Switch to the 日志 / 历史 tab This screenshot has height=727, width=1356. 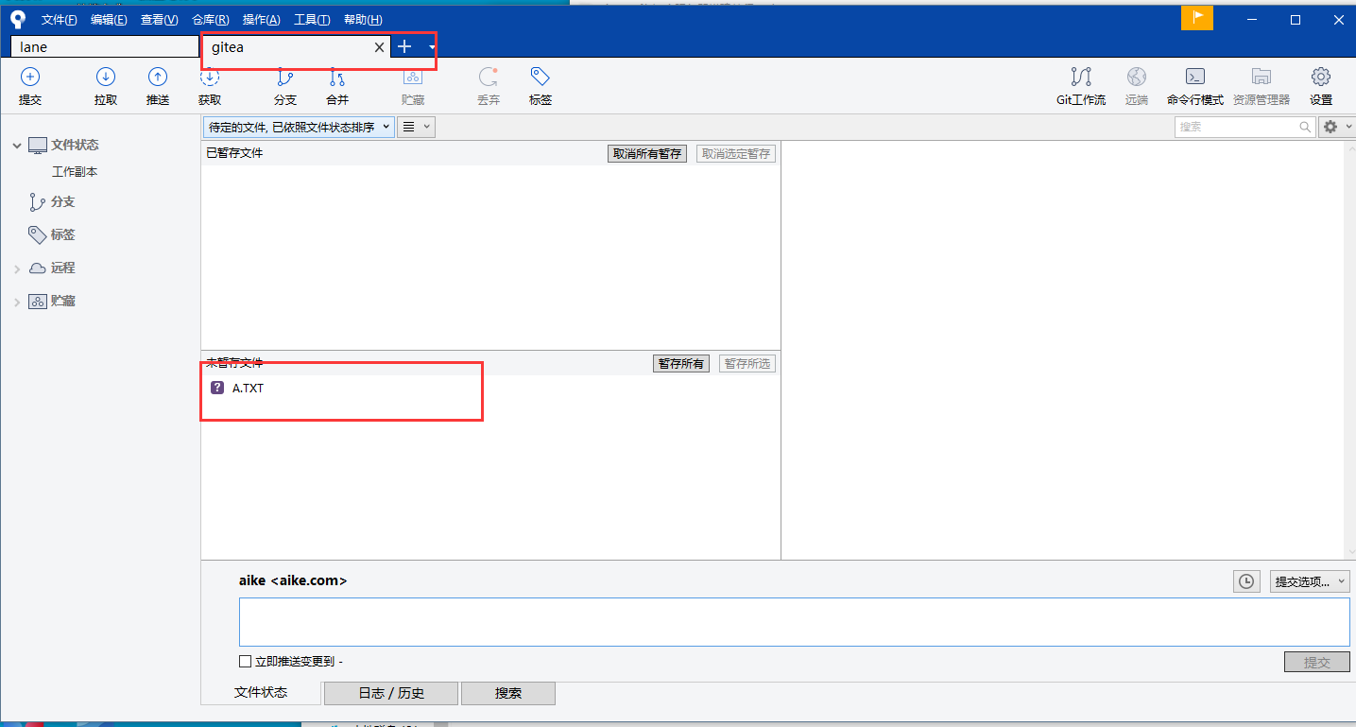(x=391, y=693)
